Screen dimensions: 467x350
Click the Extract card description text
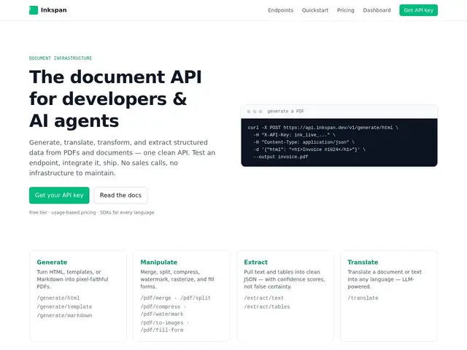pyautogui.click(x=285, y=279)
